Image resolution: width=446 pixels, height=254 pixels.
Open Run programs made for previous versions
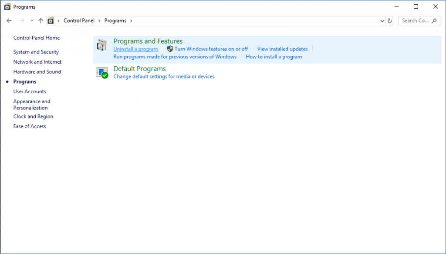click(x=175, y=57)
